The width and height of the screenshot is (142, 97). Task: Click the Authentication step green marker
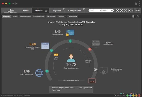click(x=70, y=41)
